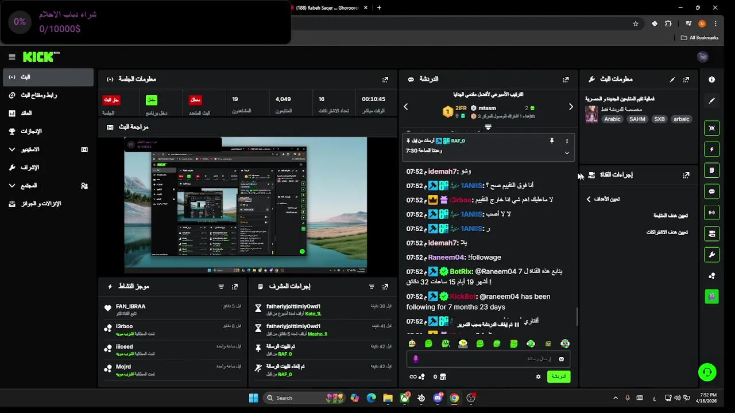
Task: Expand the المجتمع sidebar section
Action: pyautogui.click(x=48, y=186)
